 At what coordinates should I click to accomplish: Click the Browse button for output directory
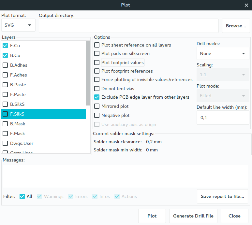pos(236,26)
